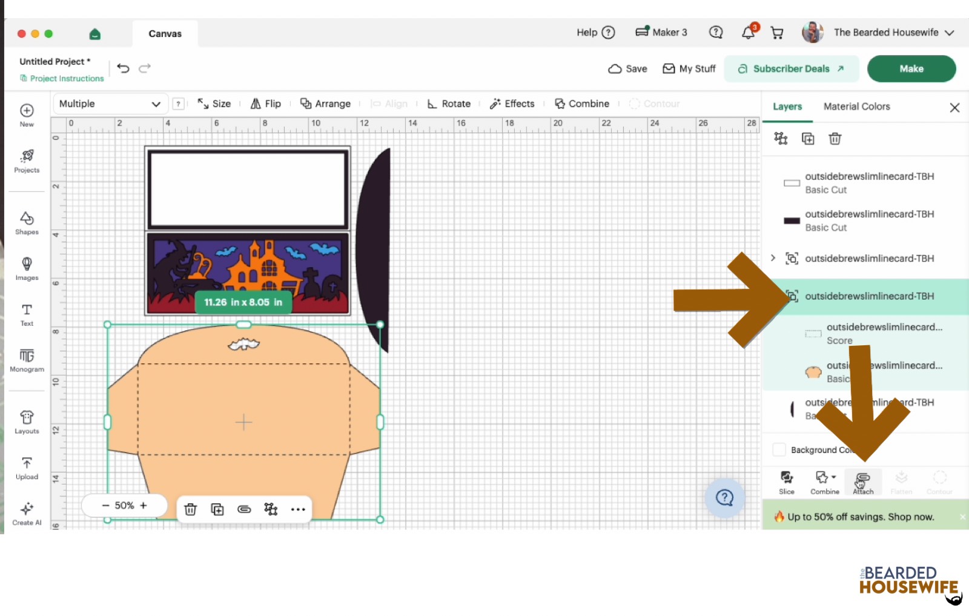969x616 pixels.
Task: Open the Size toolbar menu
Action: [x=214, y=104]
